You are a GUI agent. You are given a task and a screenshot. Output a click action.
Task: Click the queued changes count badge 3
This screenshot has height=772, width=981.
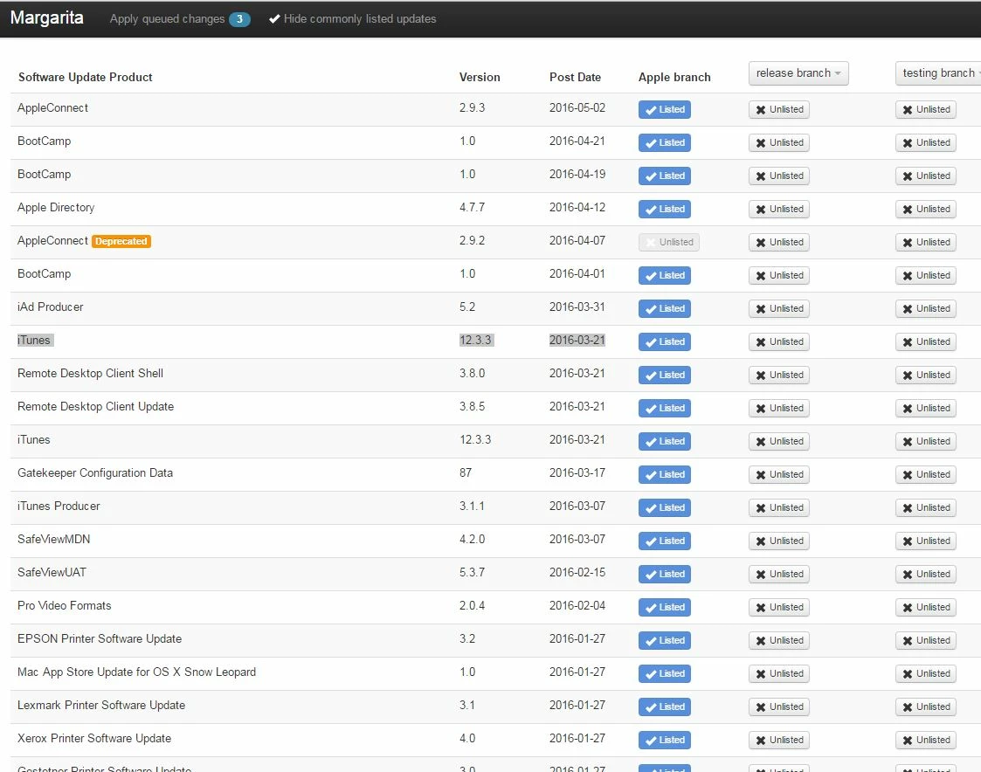click(x=239, y=18)
